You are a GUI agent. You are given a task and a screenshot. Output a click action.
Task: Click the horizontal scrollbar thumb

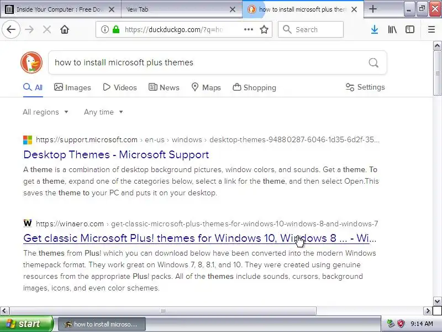[163, 311]
